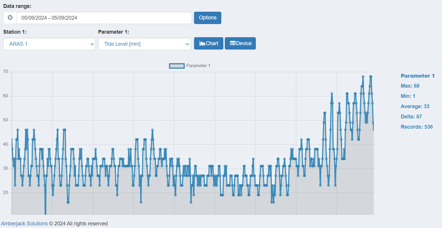Click the list icon on the Device button

click(x=233, y=43)
